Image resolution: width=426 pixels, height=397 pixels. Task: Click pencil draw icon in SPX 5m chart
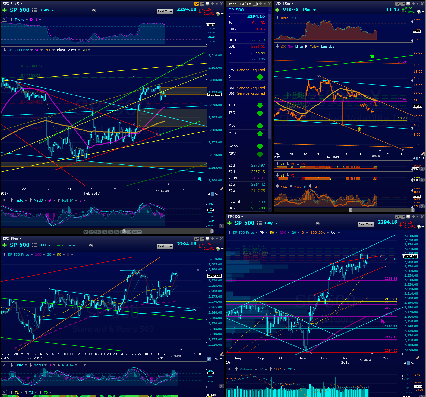222,189
